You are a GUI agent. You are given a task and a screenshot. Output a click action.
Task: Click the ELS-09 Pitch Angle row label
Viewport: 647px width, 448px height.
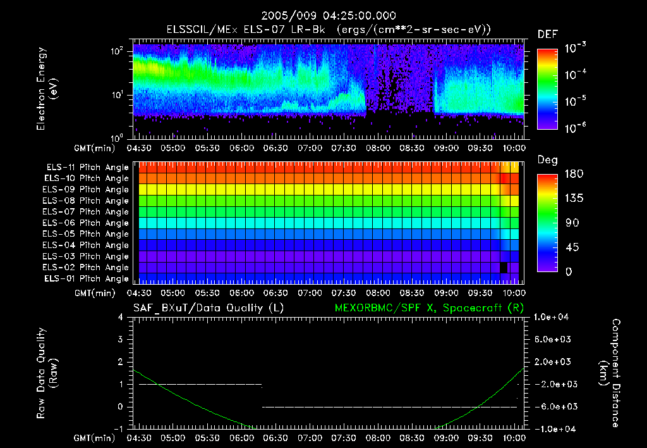pos(85,190)
